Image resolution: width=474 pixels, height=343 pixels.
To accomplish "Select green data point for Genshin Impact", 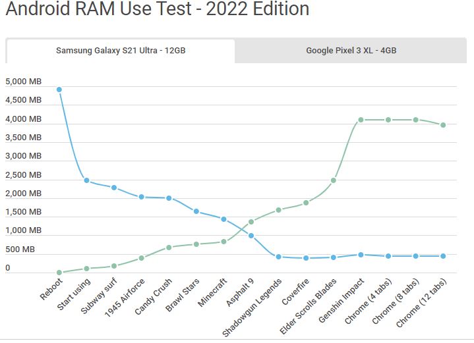I will 361,120.
